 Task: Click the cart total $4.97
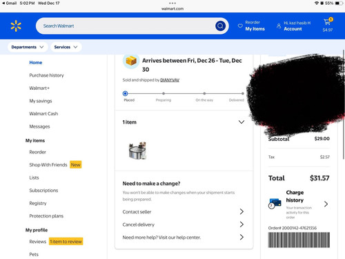tap(328, 30)
